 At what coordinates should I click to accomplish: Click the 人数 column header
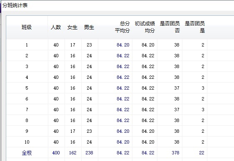pyautogui.click(x=56, y=27)
